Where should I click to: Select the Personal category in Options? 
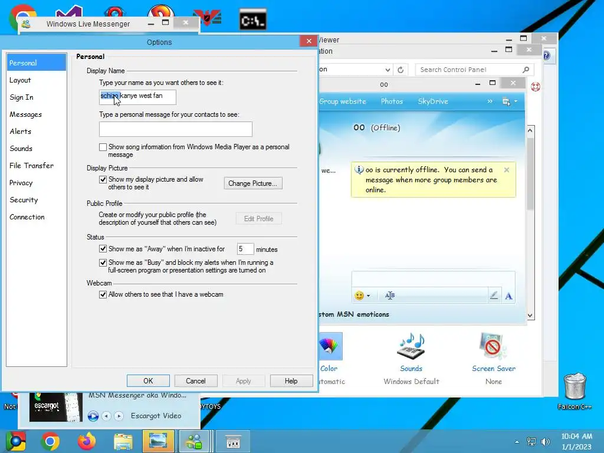coord(36,63)
